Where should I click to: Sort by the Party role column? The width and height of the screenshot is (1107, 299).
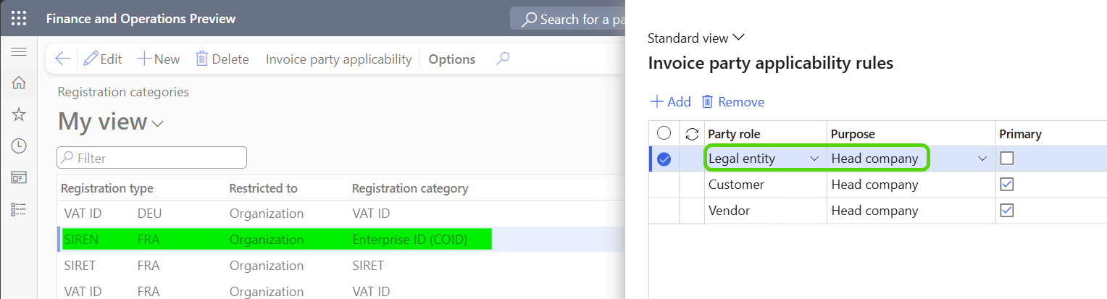734,134
